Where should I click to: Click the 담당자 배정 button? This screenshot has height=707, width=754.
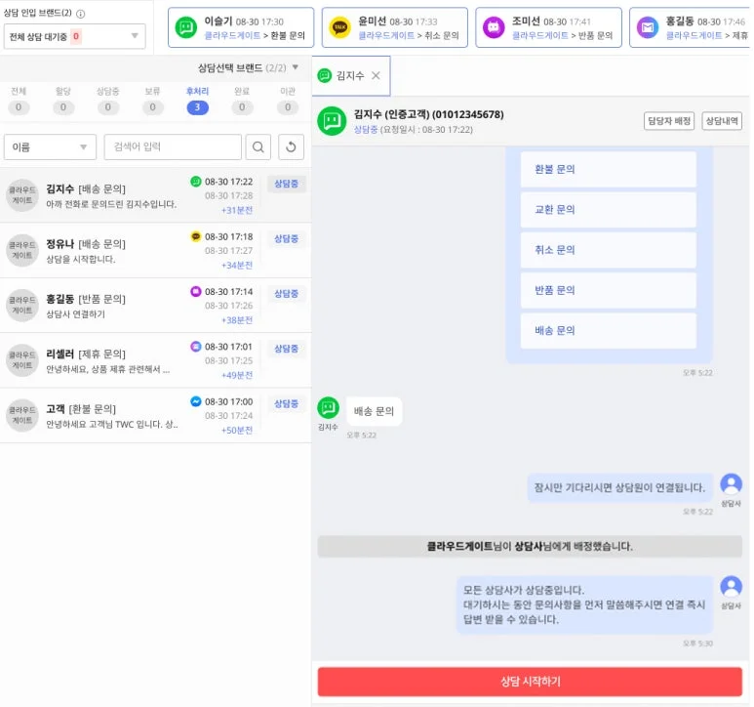[669, 121]
